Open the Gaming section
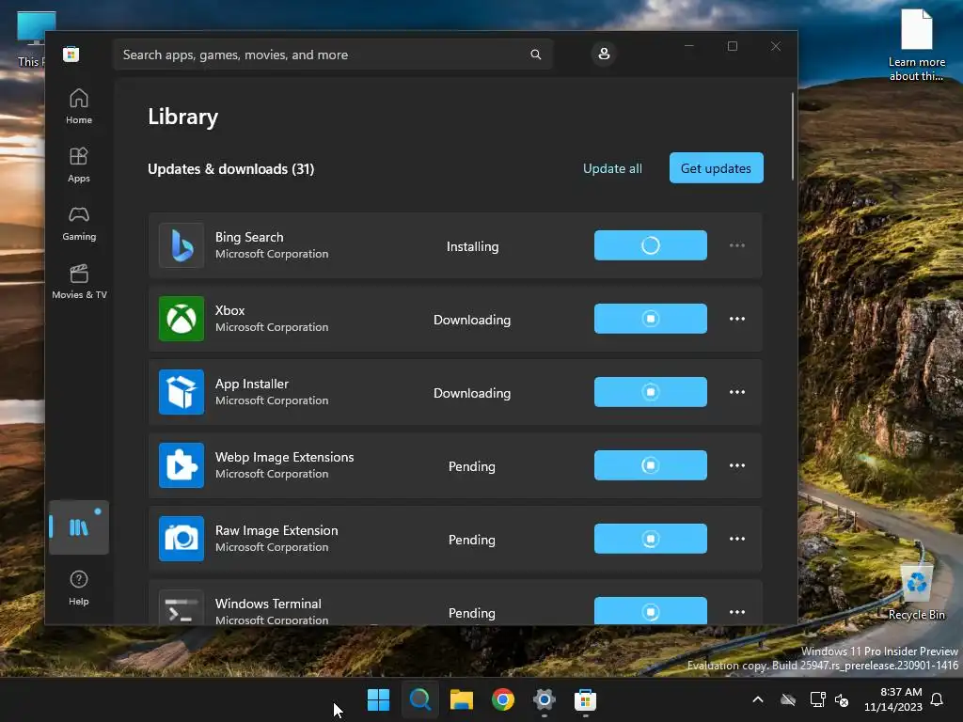 tap(79, 223)
